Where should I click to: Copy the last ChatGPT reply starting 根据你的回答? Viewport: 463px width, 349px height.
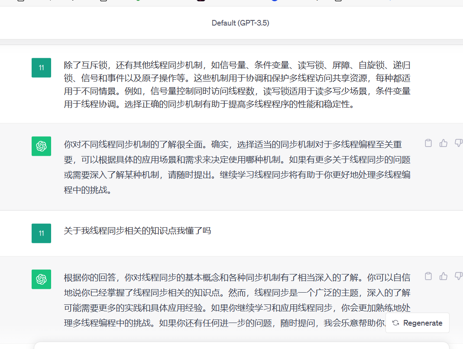(x=428, y=276)
